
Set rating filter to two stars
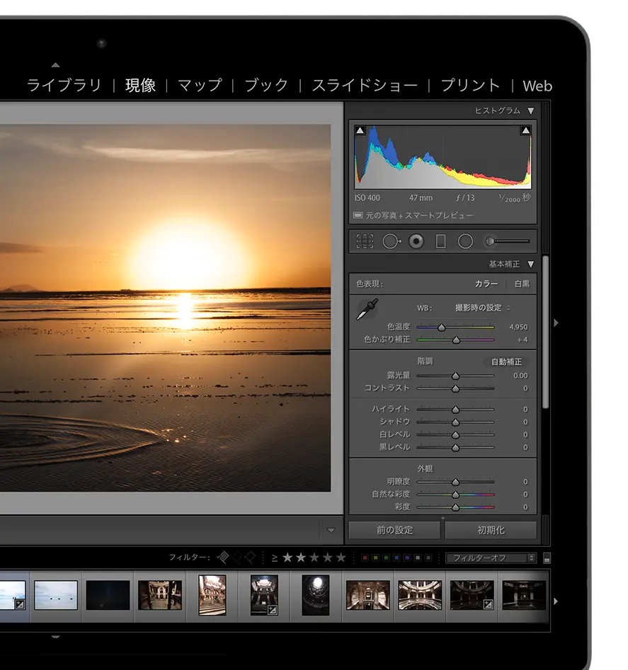click(301, 558)
